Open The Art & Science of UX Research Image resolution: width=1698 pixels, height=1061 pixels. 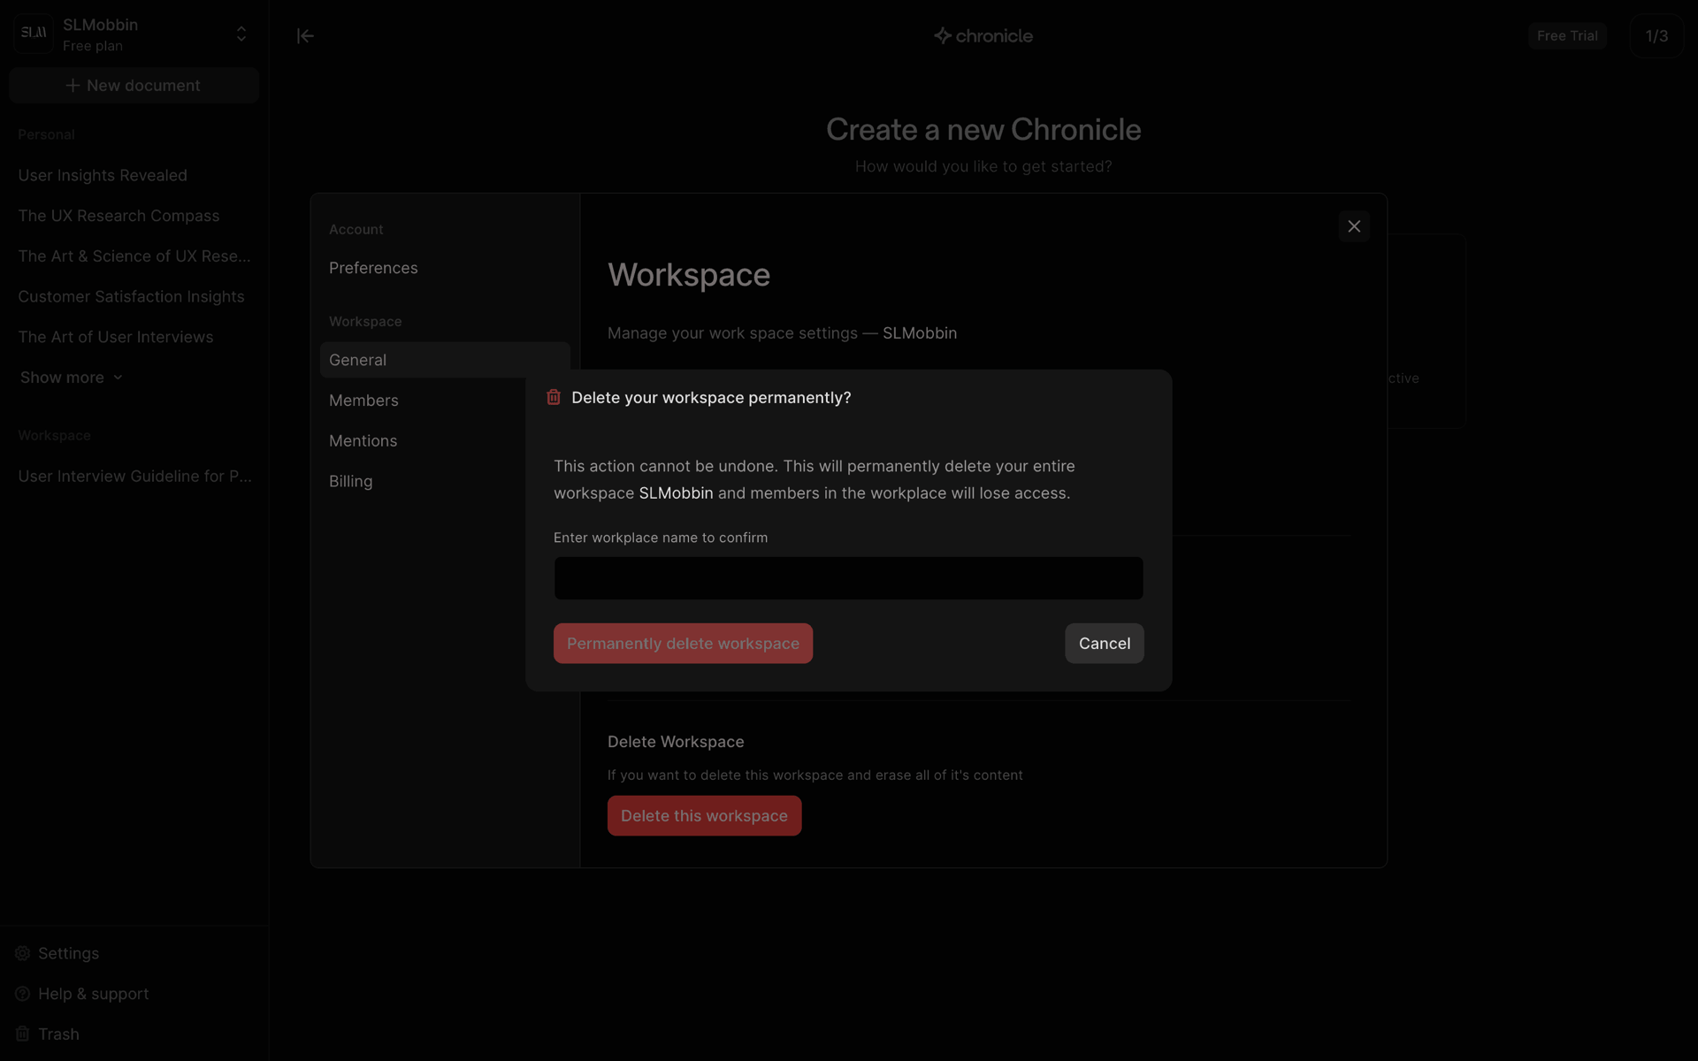click(134, 256)
